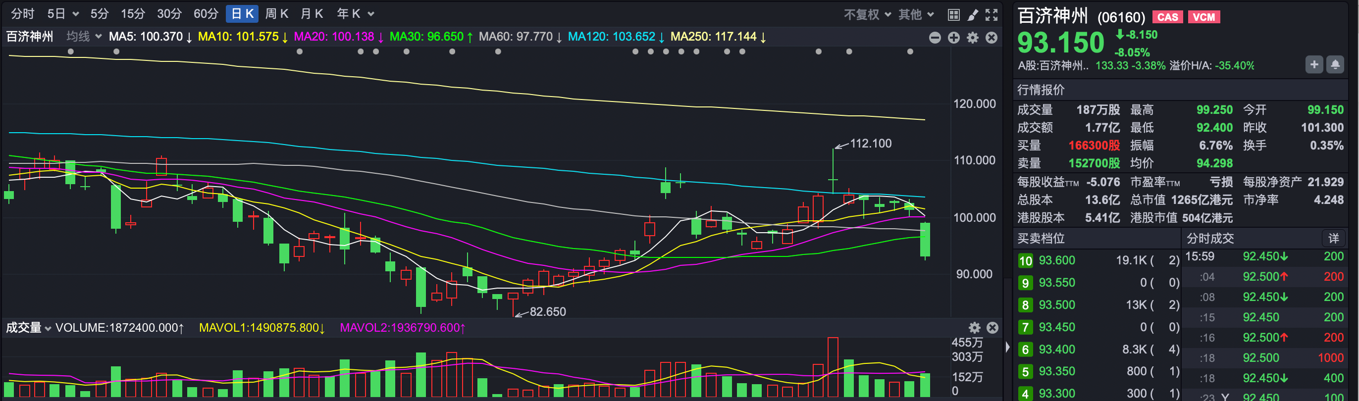
Task: Select the 93.600 sell price row
Action: pos(1098,260)
